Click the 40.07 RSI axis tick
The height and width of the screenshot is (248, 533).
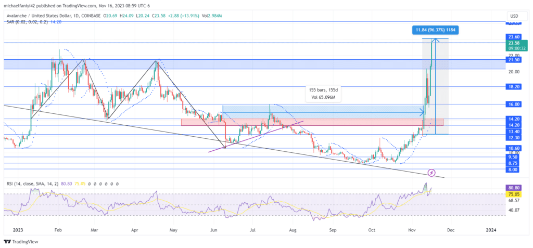click(513, 210)
